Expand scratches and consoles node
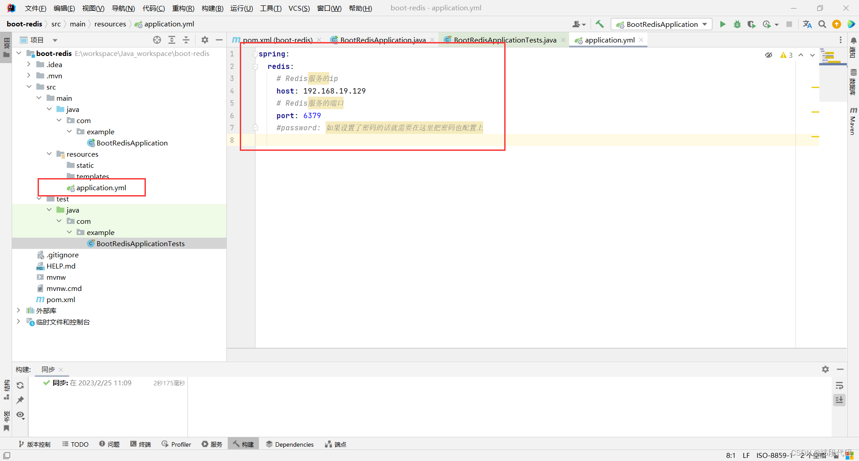This screenshot has height=461, width=859. [x=18, y=322]
